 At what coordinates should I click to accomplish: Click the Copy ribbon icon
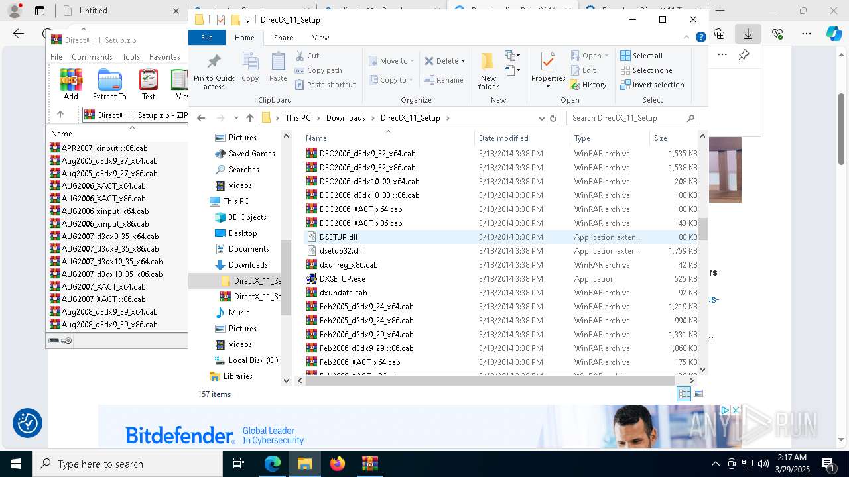pyautogui.click(x=250, y=68)
